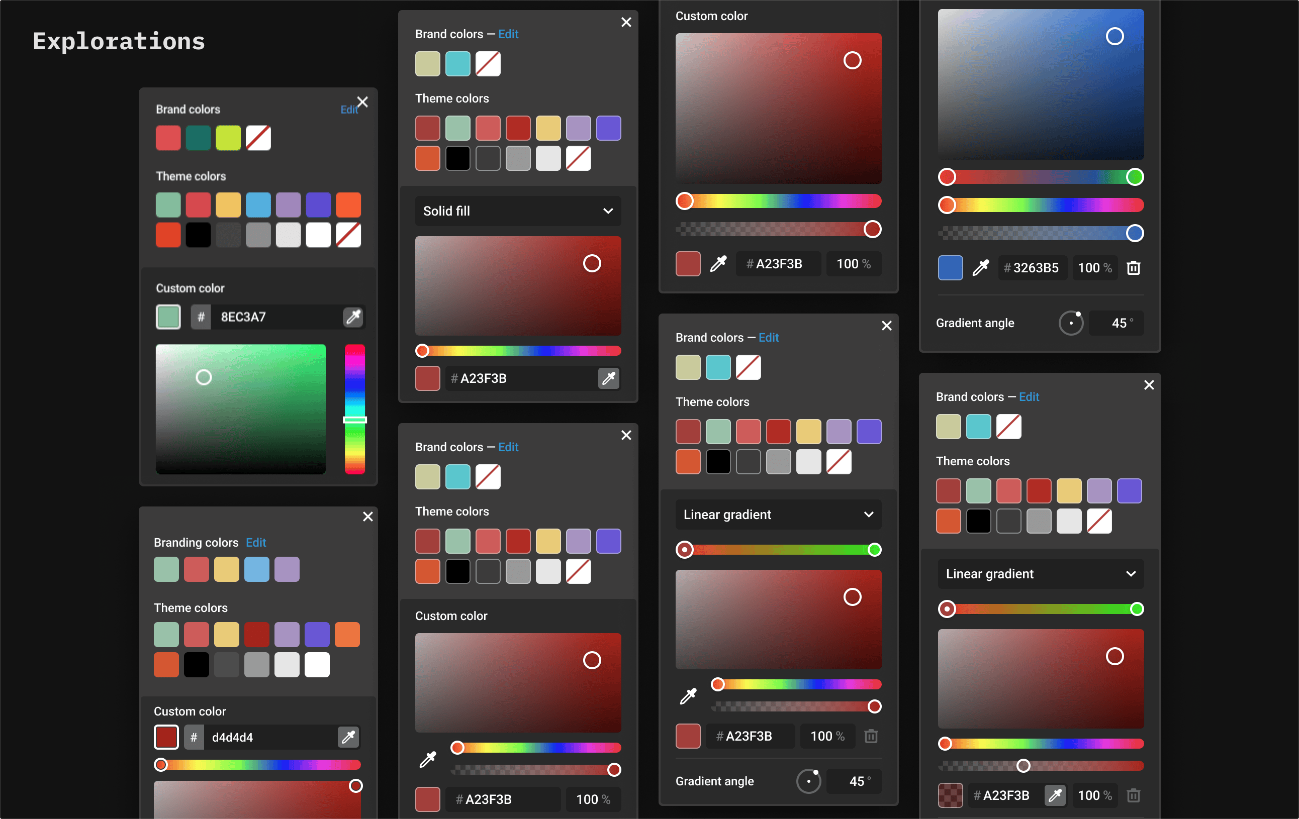Click the blue opacity slider handle above #3263B5

[x=1135, y=233]
